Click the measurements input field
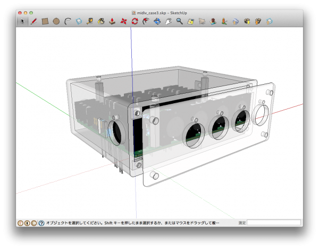The image size is (319, 249). [x=274, y=223]
